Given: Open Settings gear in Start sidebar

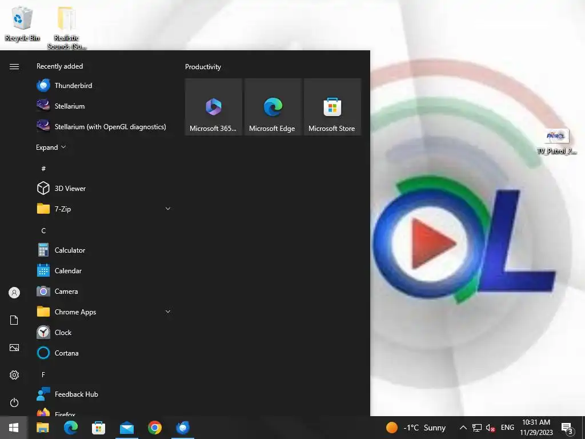Looking at the screenshot, I should [x=14, y=375].
